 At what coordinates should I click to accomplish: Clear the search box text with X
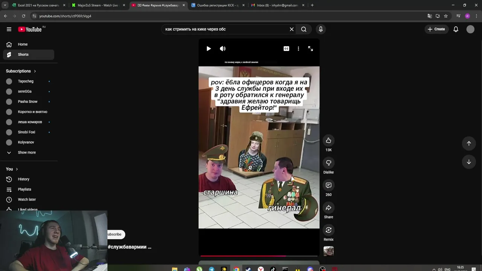[x=291, y=29]
